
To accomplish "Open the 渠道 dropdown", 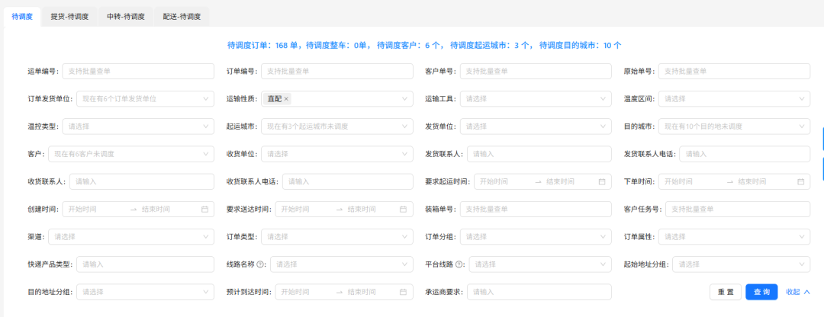I will click(x=131, y=237).
